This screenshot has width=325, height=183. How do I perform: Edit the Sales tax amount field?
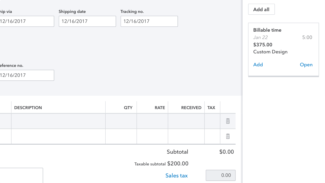pyautogui.click(x=220, y=175)
